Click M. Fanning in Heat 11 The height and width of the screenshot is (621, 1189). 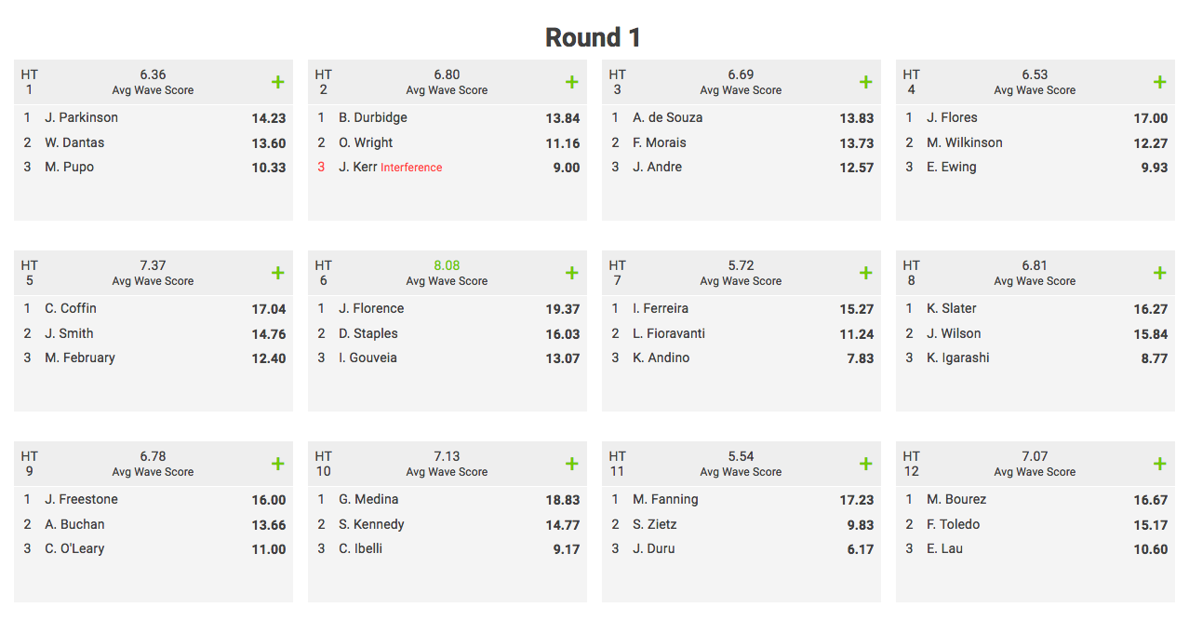click(665, 499)
